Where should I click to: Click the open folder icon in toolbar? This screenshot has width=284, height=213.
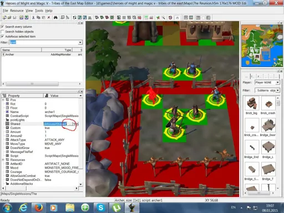coord(9,18)
